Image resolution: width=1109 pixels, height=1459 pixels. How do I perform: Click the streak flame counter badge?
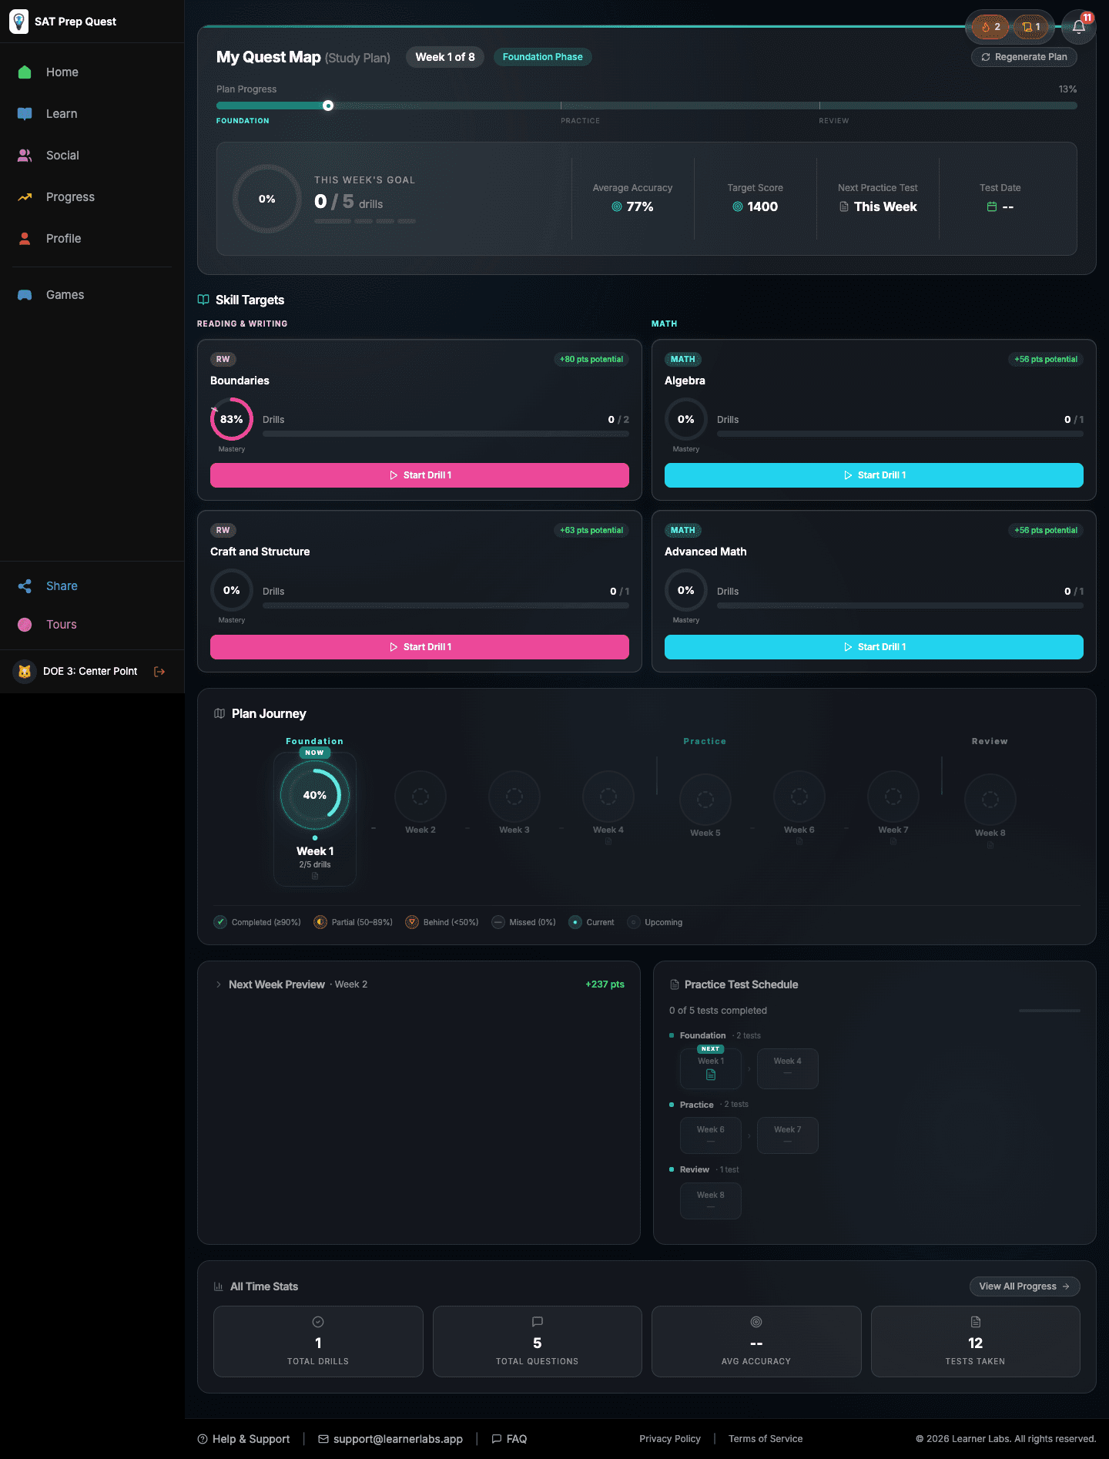click(990, 27)
